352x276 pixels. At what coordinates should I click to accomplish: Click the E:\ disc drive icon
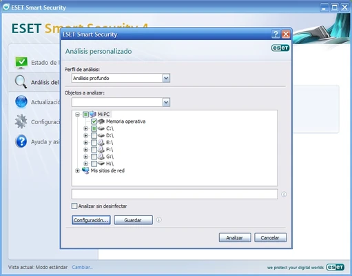(x=101, y=142)
